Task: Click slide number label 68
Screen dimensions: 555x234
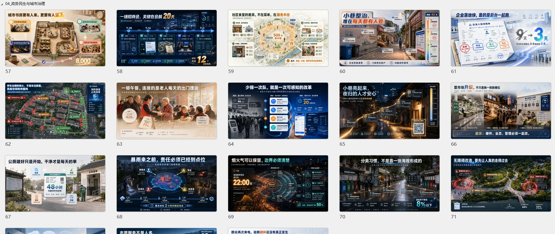Action: click(x=120, y=217)
